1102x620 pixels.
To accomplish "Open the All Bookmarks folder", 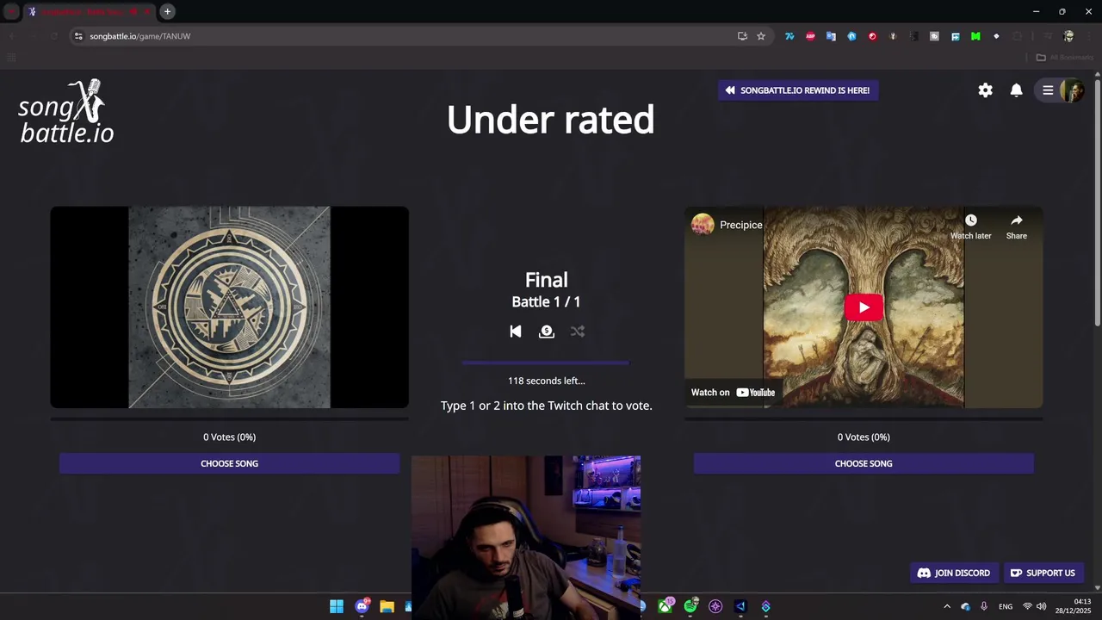I will [x=1065, y=58].
